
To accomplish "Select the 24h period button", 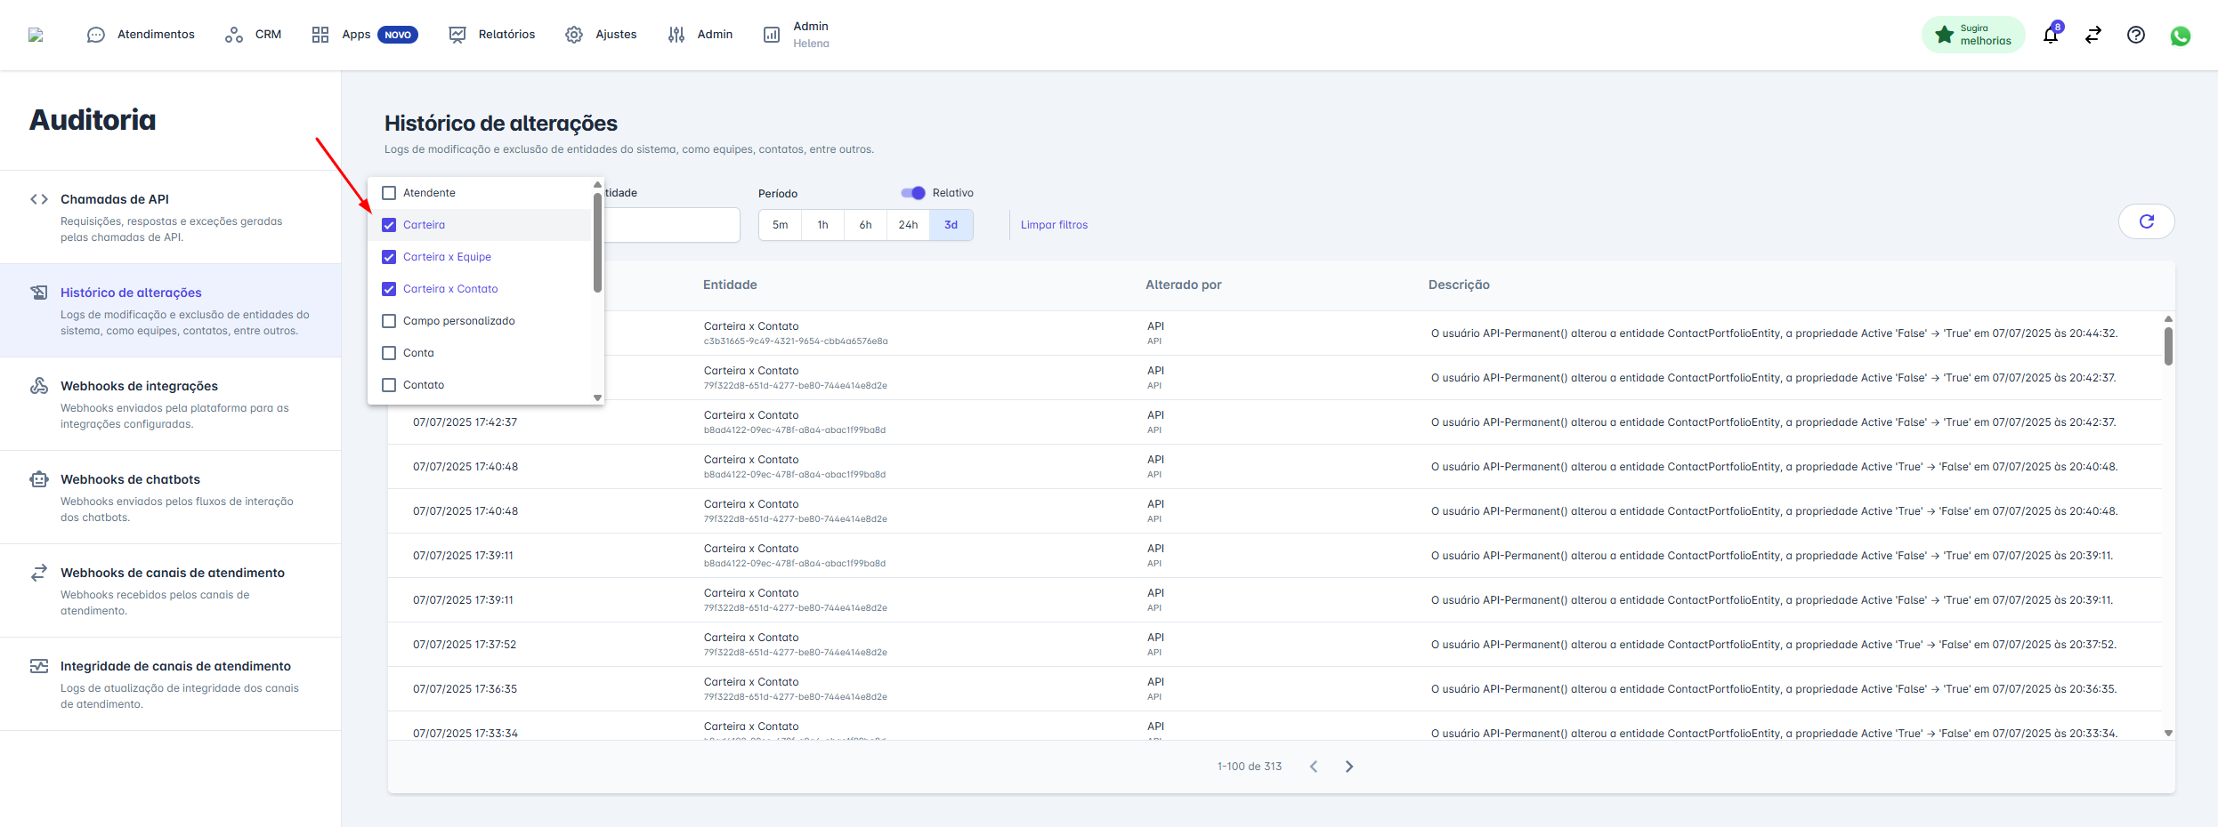I will pyautogui.click(x=908, y=225).
